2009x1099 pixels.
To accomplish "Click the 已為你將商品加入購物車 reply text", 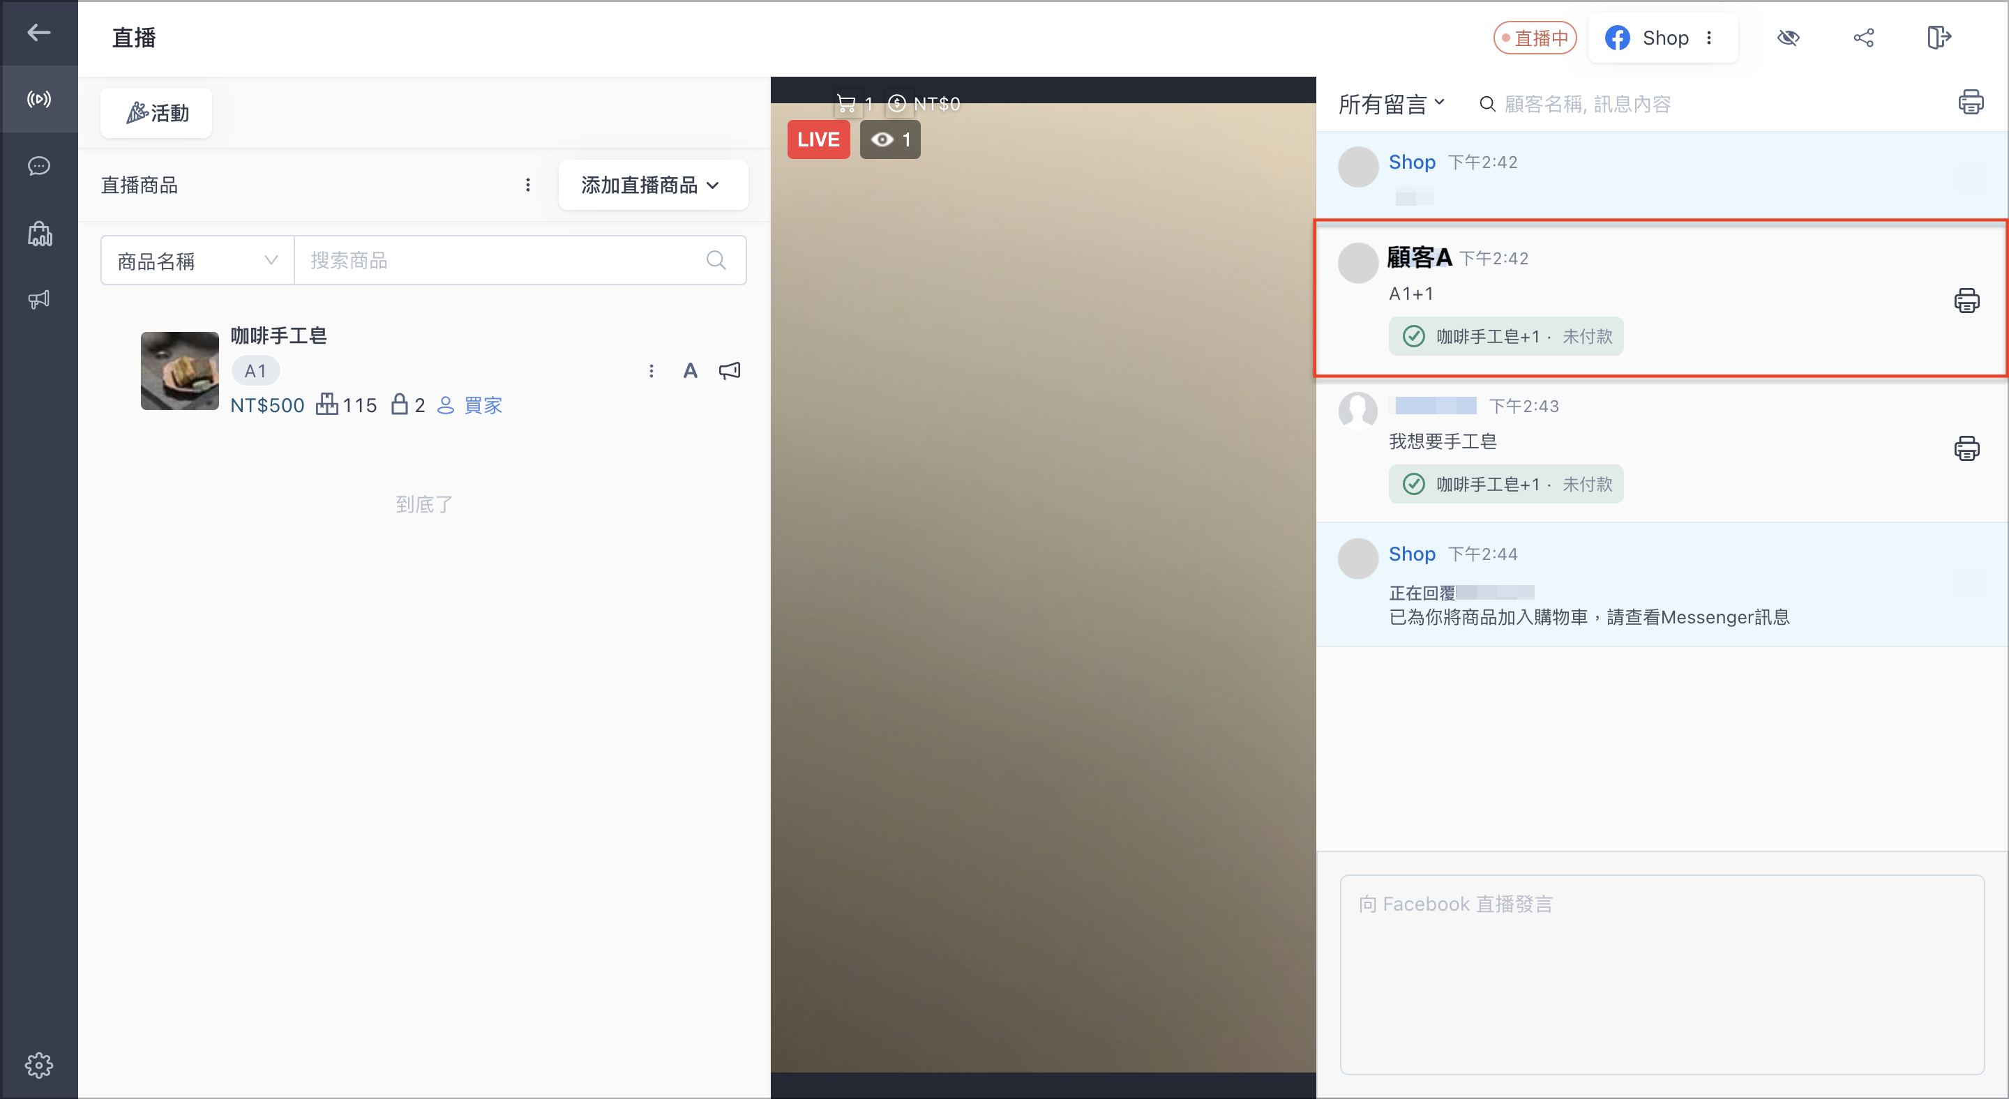I will [x=1590, y=617].
